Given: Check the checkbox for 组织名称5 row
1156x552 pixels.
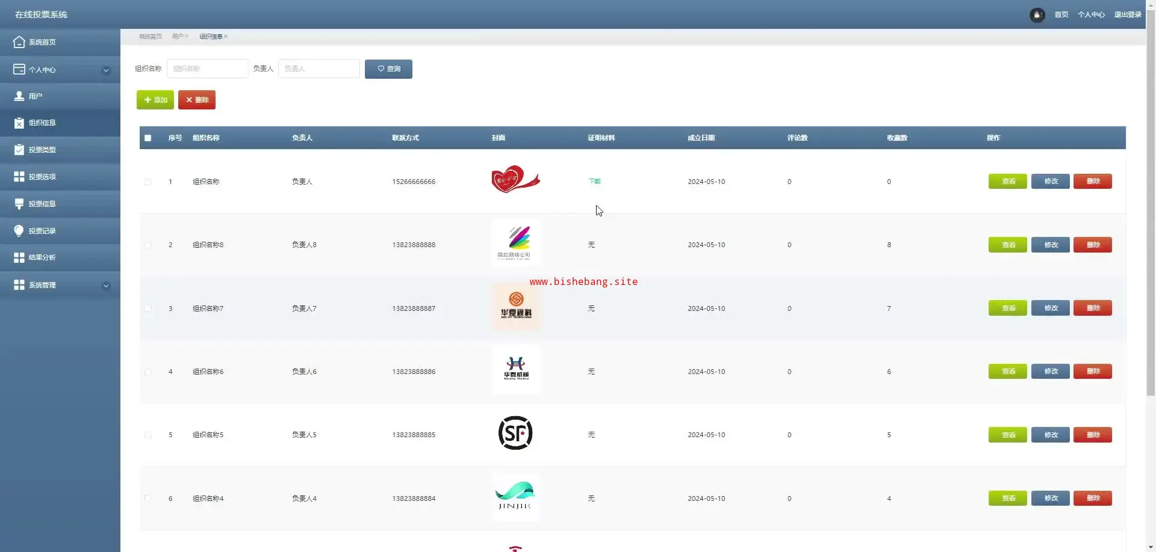Looking at the screenshot, I should coord(148,435).
